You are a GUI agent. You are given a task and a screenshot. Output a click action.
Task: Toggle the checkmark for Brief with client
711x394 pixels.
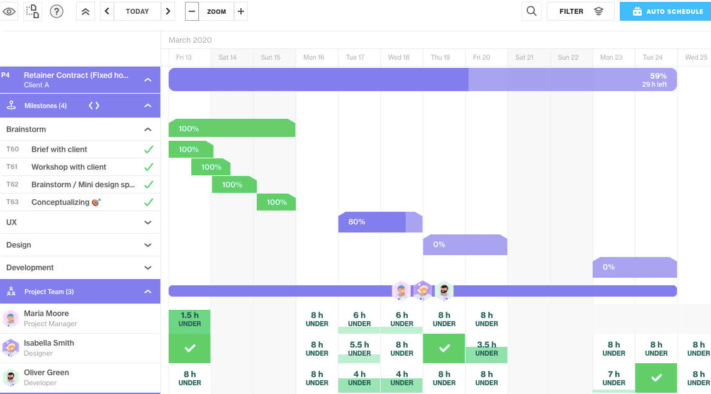click(148, 150)
